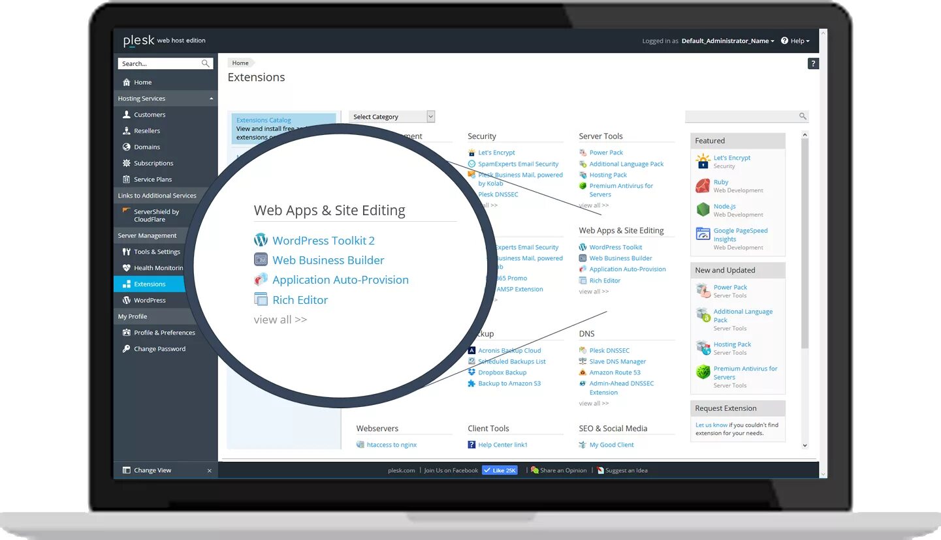Open the Scheduled Backups List link
The width and height of the screenshot is (941, 540).
click(x=511, y=361)
